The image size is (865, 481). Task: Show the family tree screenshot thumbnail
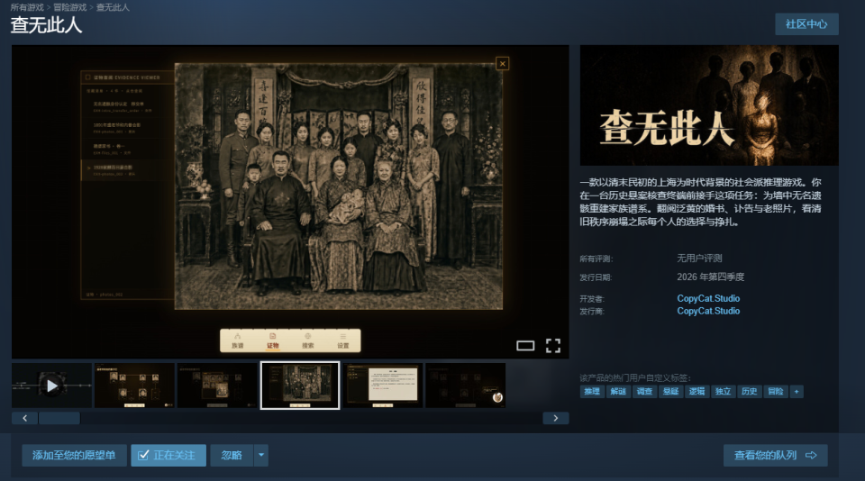pyautogui.click(x=134, y=386)
